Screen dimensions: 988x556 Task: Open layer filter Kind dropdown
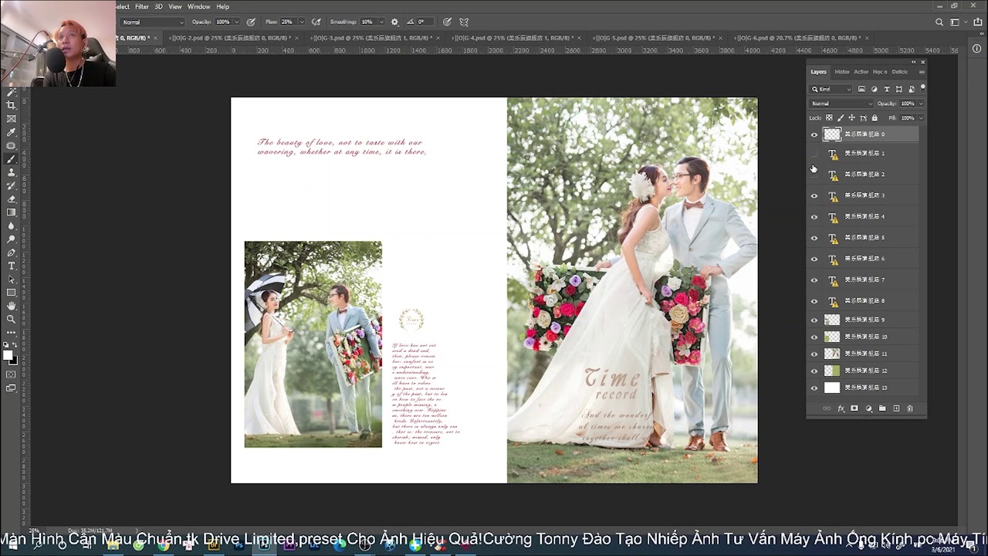click(x=831, y=90)
